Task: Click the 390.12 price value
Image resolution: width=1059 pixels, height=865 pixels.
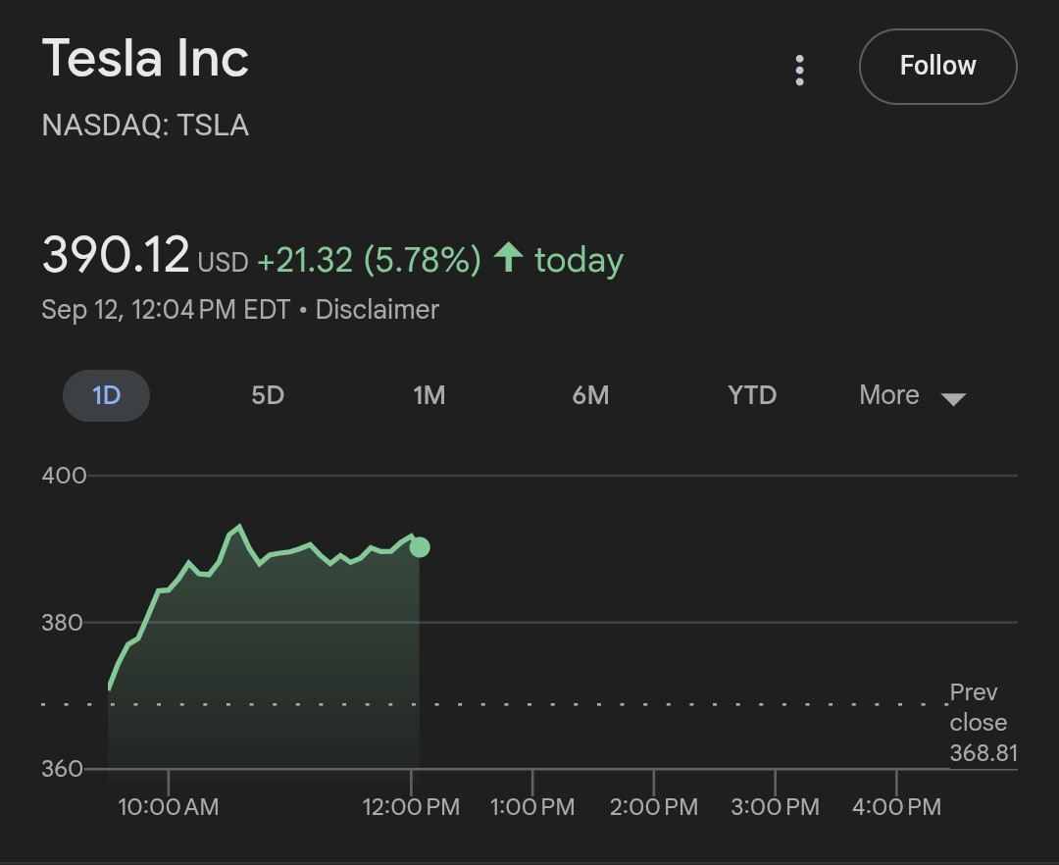Action: [x=116, y=256]
